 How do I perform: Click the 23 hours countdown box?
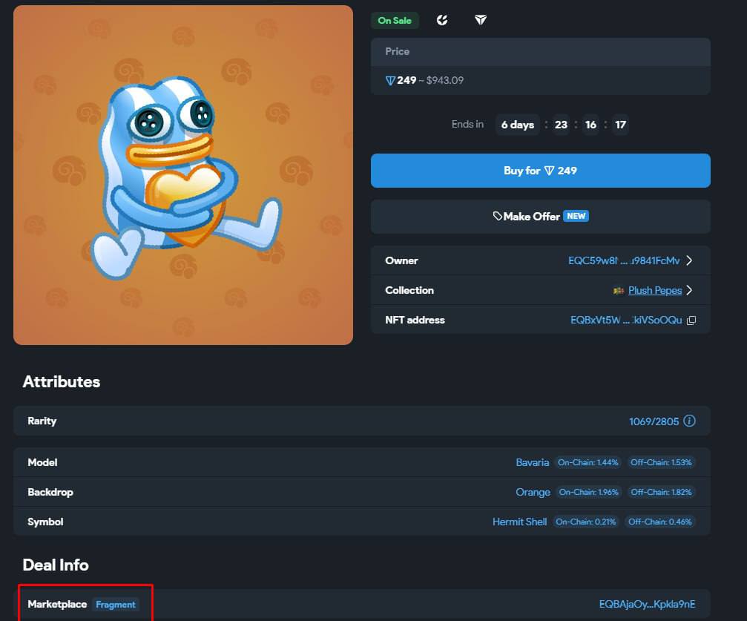point(561,125)
